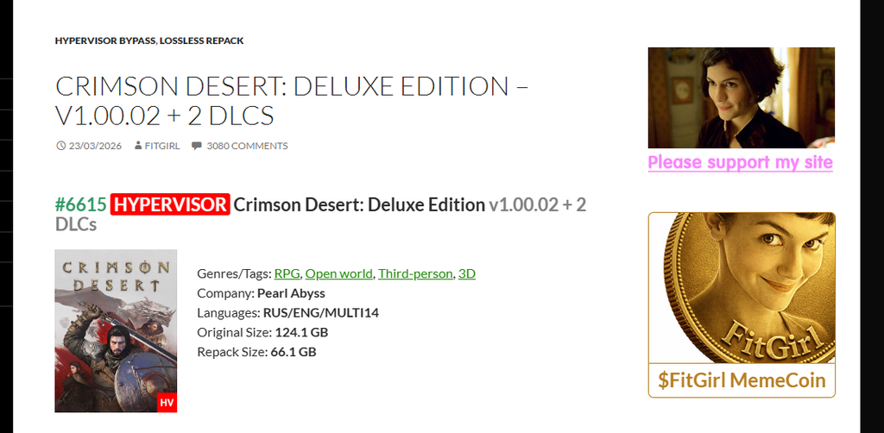The image size is (884, 433).
Task: Click the 23/03/2026 post date text
Action: click(94, 146)
